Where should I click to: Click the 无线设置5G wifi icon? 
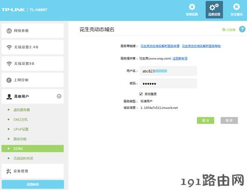click(9, 64)
